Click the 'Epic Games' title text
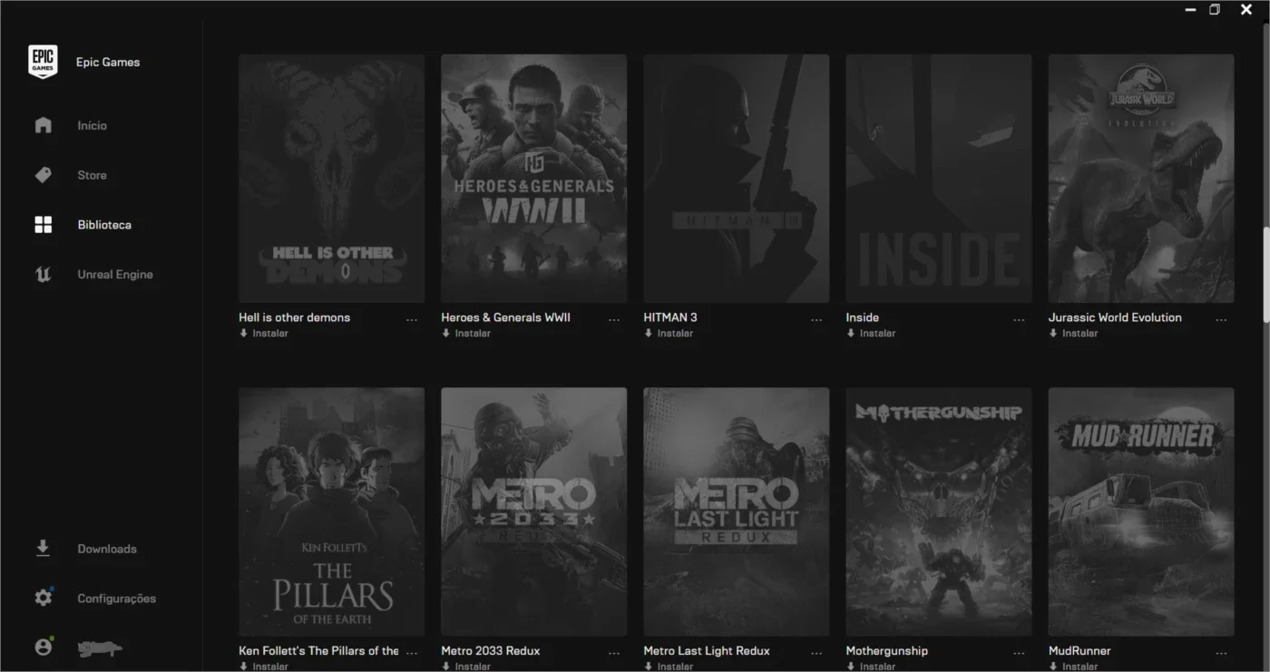1270x672 pixels. coord(108,63)
